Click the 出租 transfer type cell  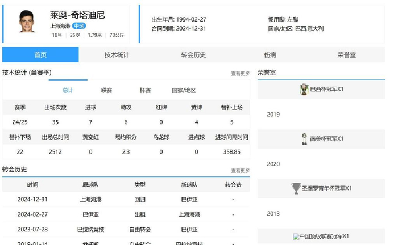pyautogui.click(x=140, y=214)
